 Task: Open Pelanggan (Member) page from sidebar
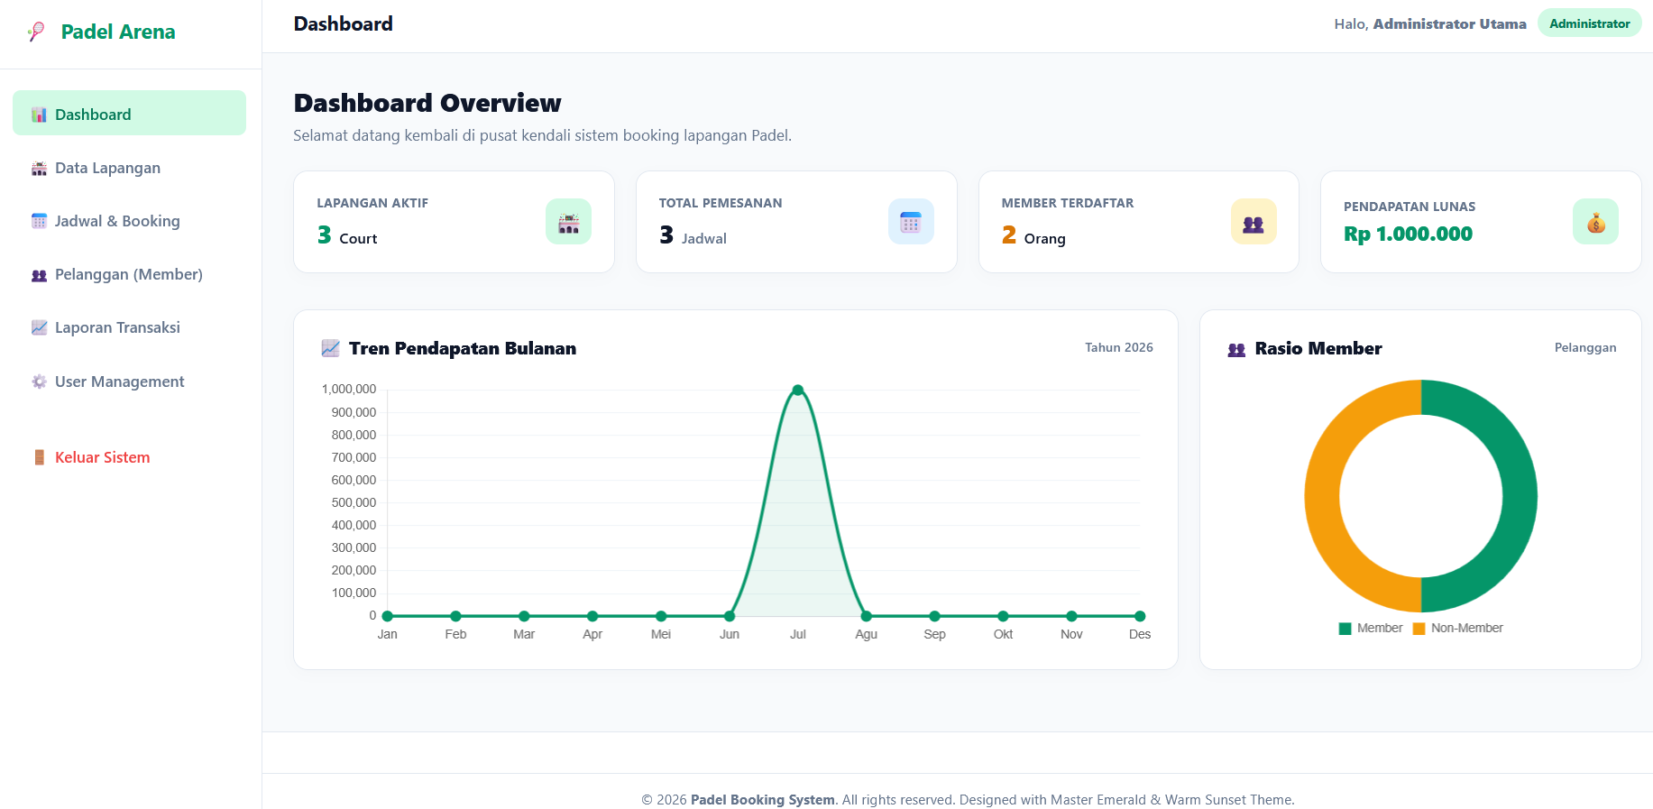129,274
